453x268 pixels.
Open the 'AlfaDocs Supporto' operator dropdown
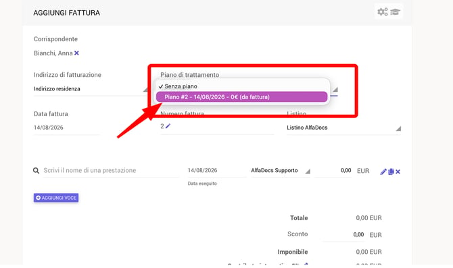pos(281,171)
